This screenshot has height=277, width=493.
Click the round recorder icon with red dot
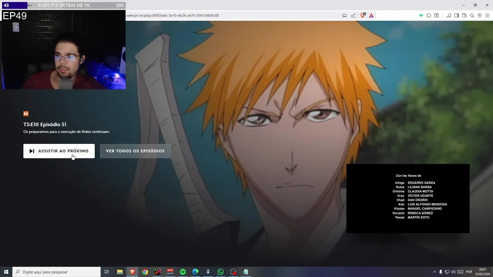click(x=233, y=272)
